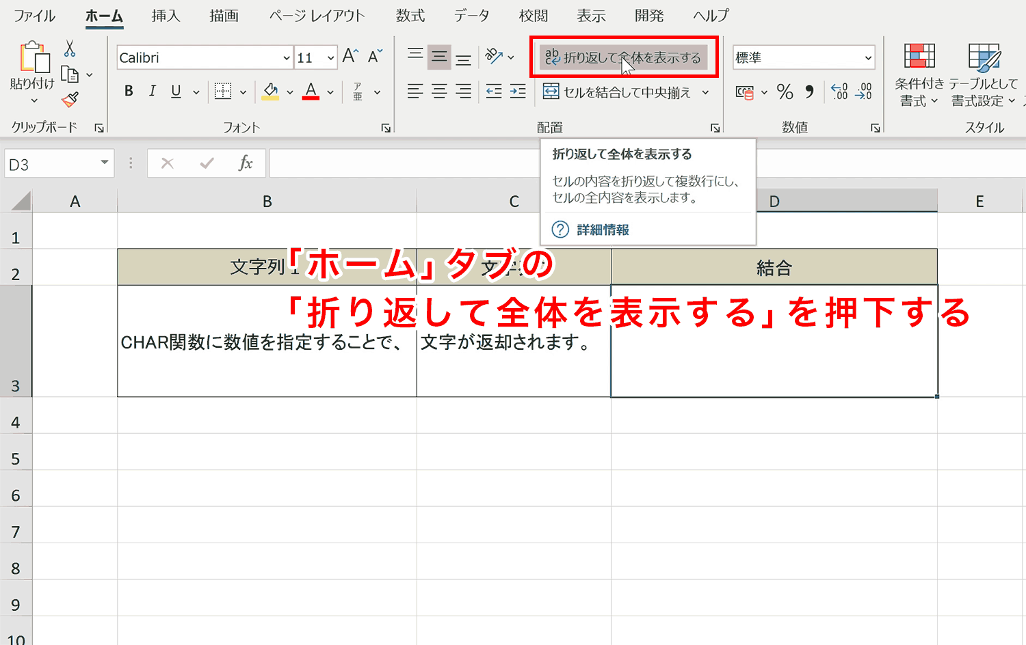1026x645 pixels.
Task: Increase the indent
Action: point(518,92)
